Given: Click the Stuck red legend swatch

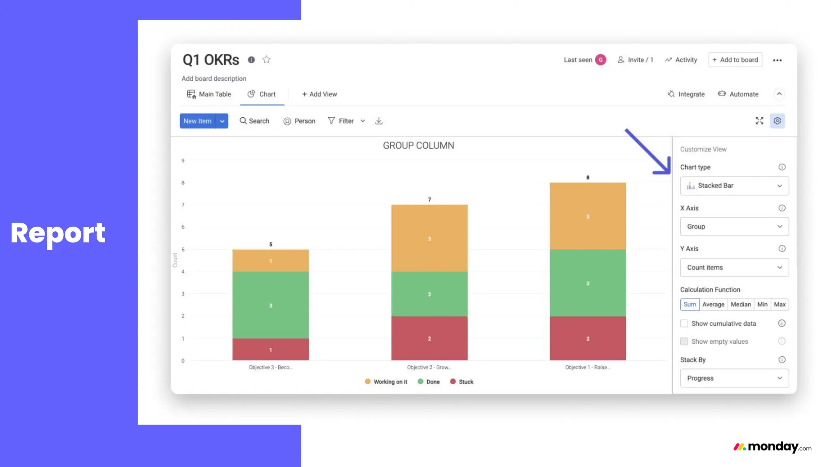Looking at the screenshot, I should click(453, 381).
